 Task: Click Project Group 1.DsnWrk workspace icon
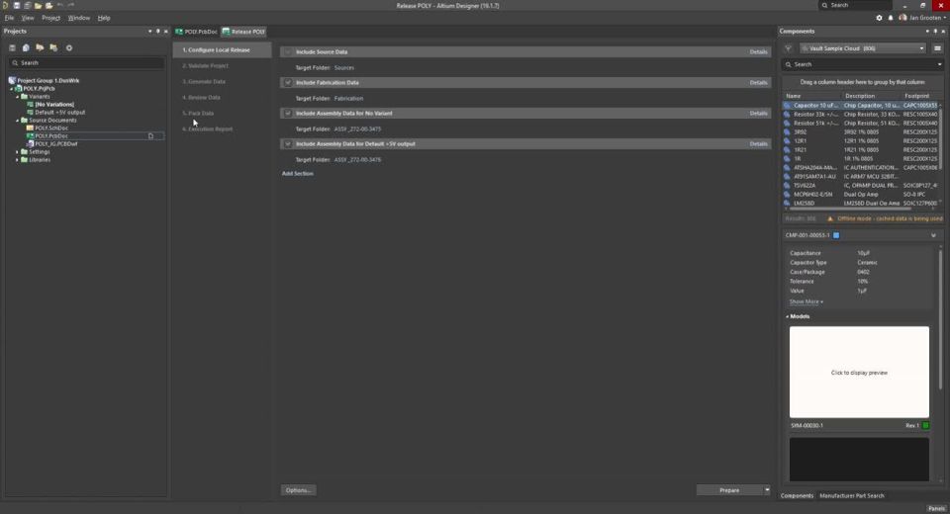[x=12, y=80]
